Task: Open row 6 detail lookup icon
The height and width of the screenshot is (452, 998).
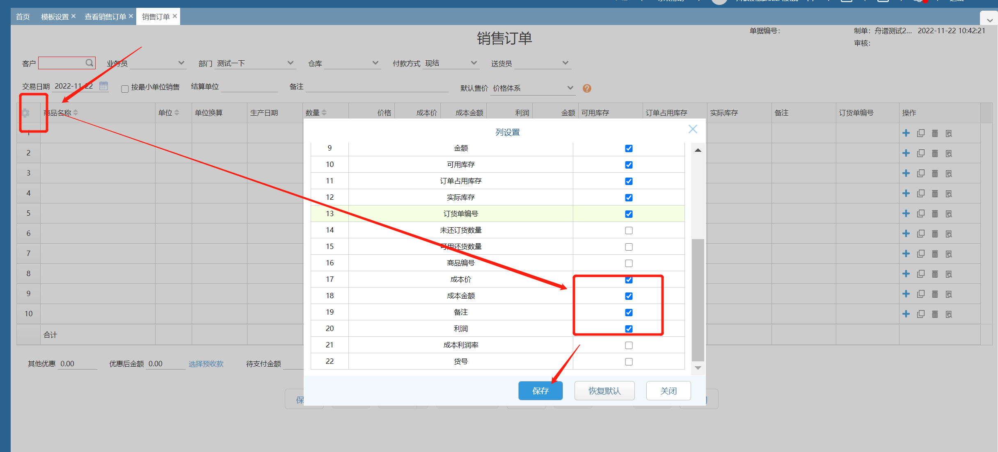Action: click(949, 234)
